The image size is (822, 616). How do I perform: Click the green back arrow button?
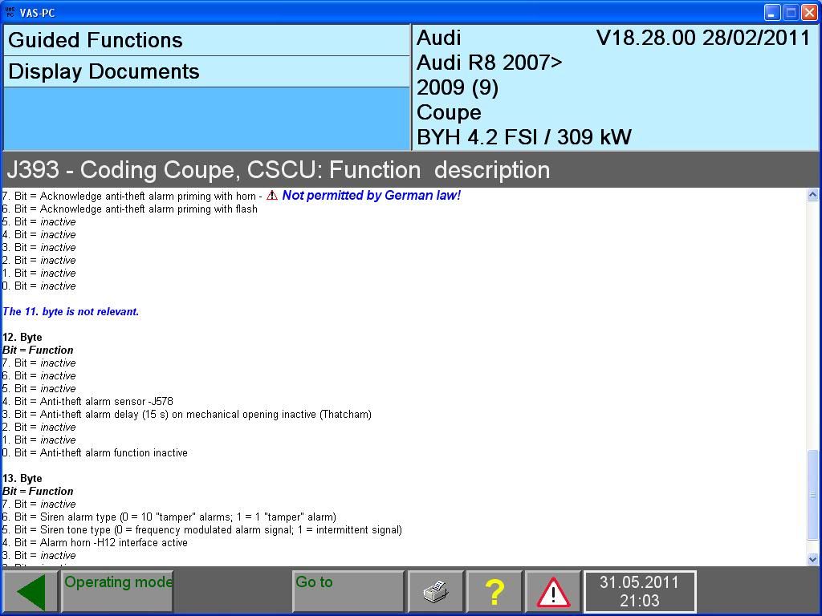[x=31, y=592]
